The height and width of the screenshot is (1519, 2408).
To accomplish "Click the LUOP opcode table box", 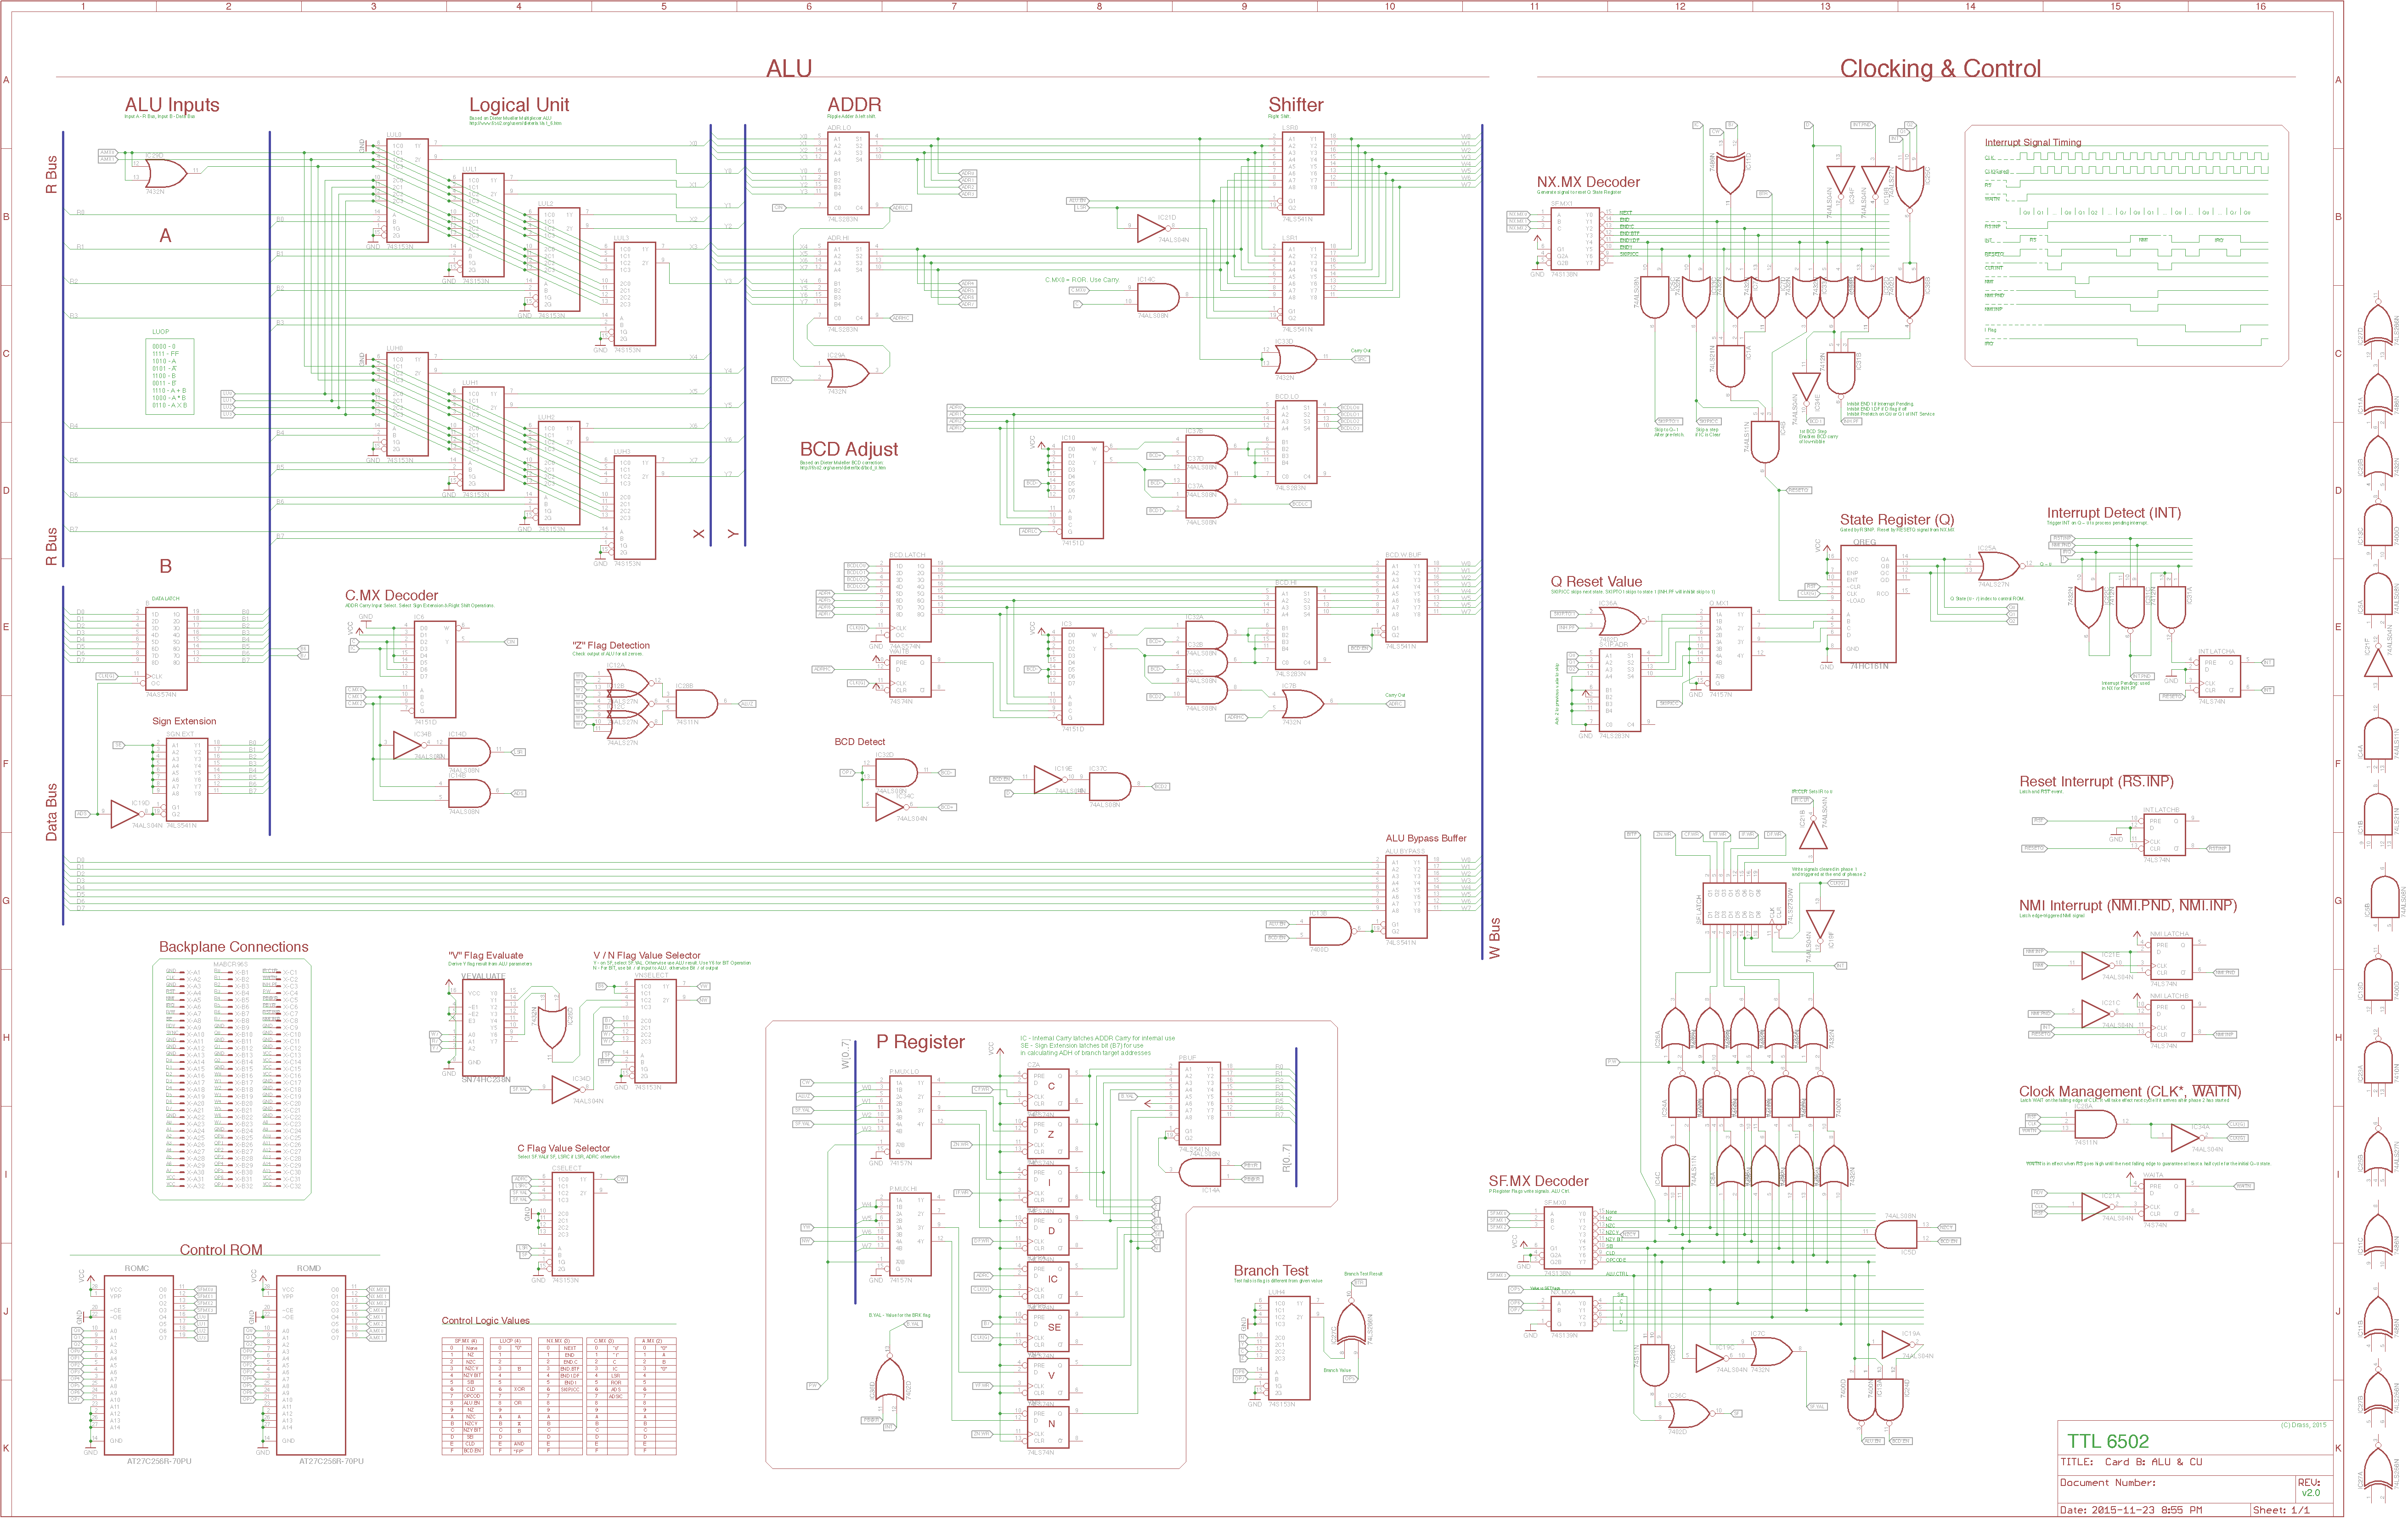I will point(169,377).
